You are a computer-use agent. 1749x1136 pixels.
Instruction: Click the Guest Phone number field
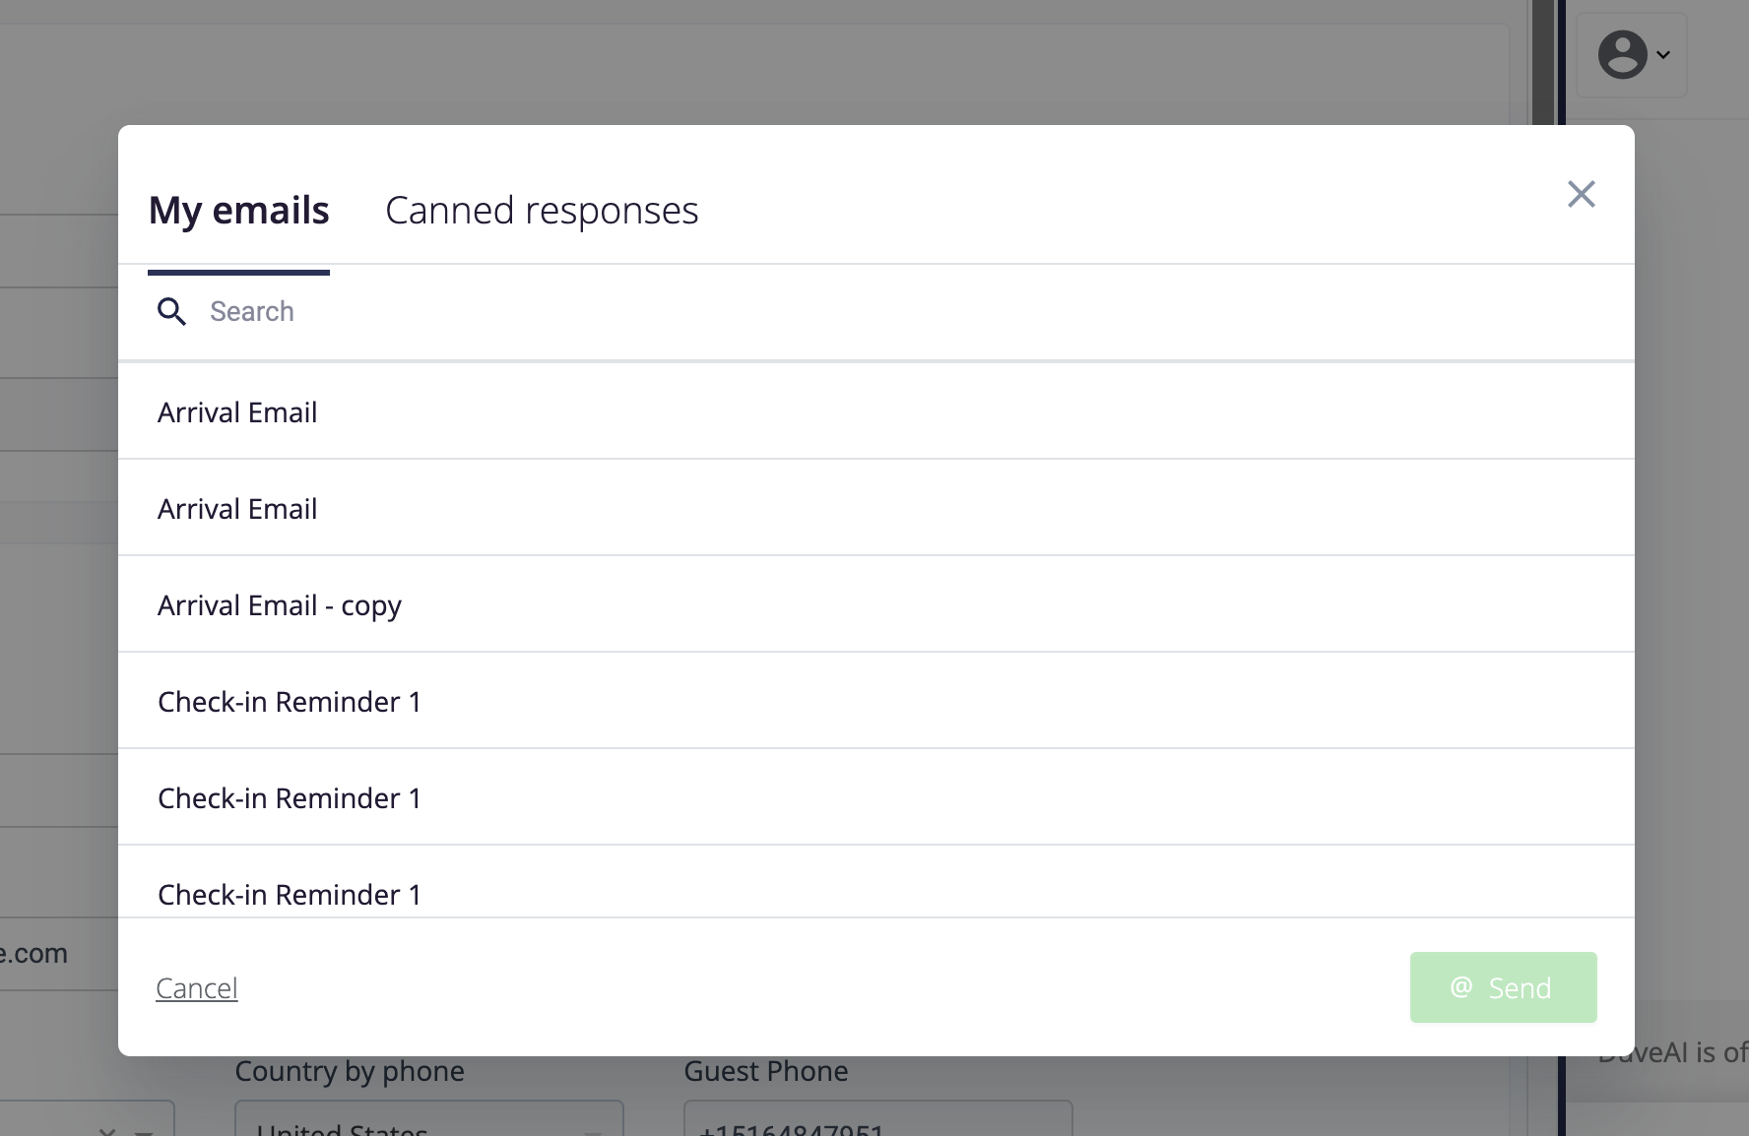tap(877, 1120)
